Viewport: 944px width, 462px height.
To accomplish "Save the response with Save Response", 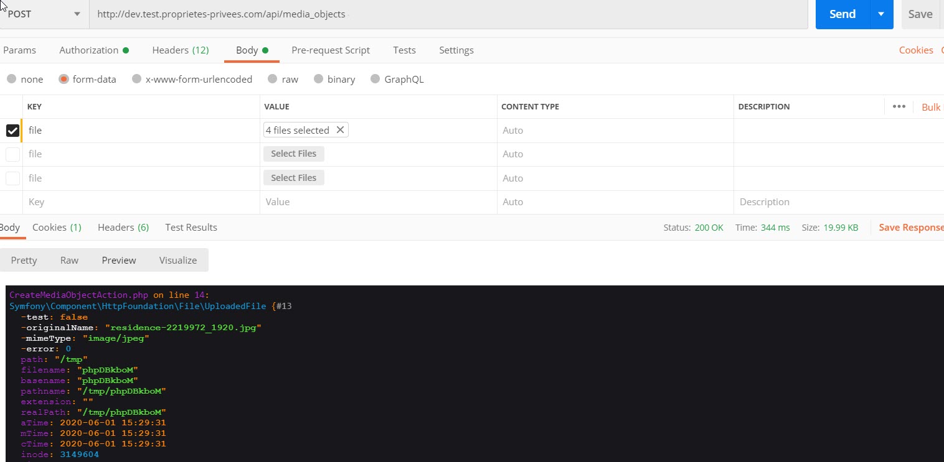I will tap(910, 227).
